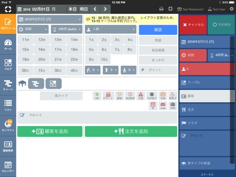Toggle the 顧客 diamond flag
This screenshot has width=236, height=177.
120,96
